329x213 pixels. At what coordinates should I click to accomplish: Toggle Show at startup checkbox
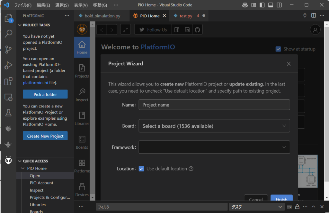[x=278, y=49]
